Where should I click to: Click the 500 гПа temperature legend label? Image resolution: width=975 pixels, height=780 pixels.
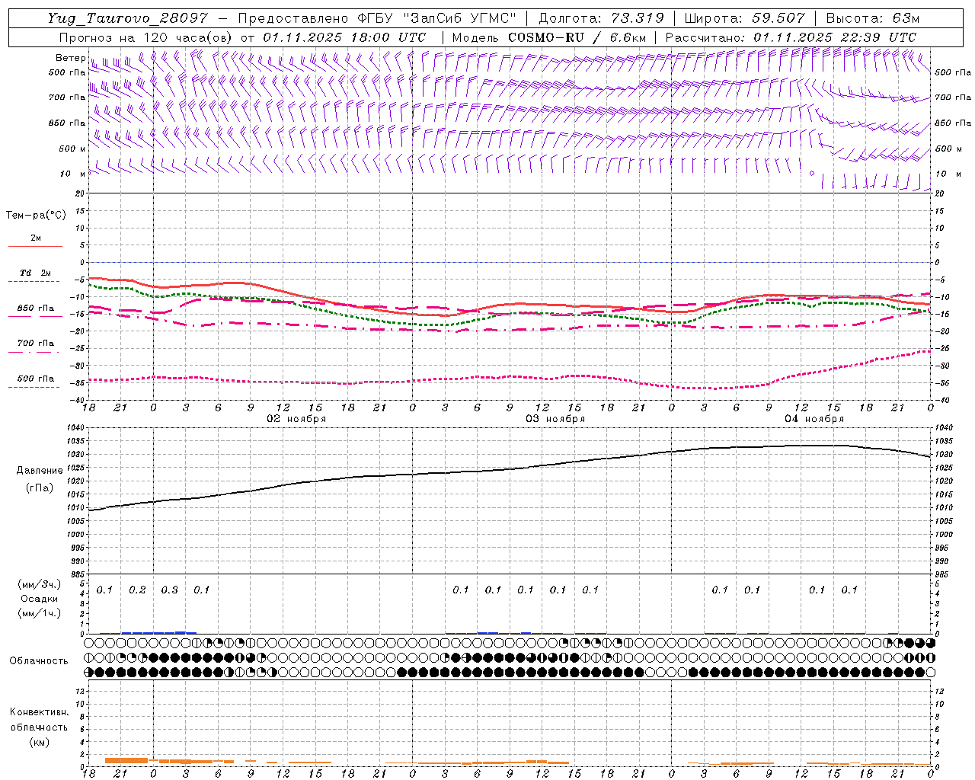click(36, 379)
